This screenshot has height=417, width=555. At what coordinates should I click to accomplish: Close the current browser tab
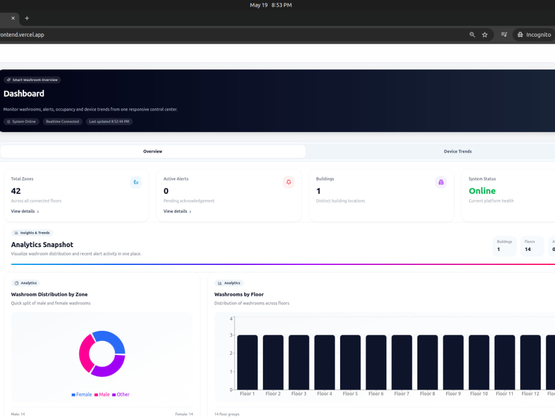[13, 18]
